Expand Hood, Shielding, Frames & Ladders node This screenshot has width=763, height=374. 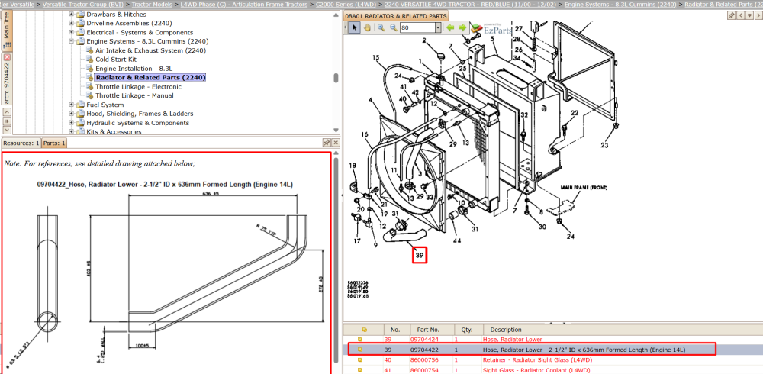coord(72,114)
